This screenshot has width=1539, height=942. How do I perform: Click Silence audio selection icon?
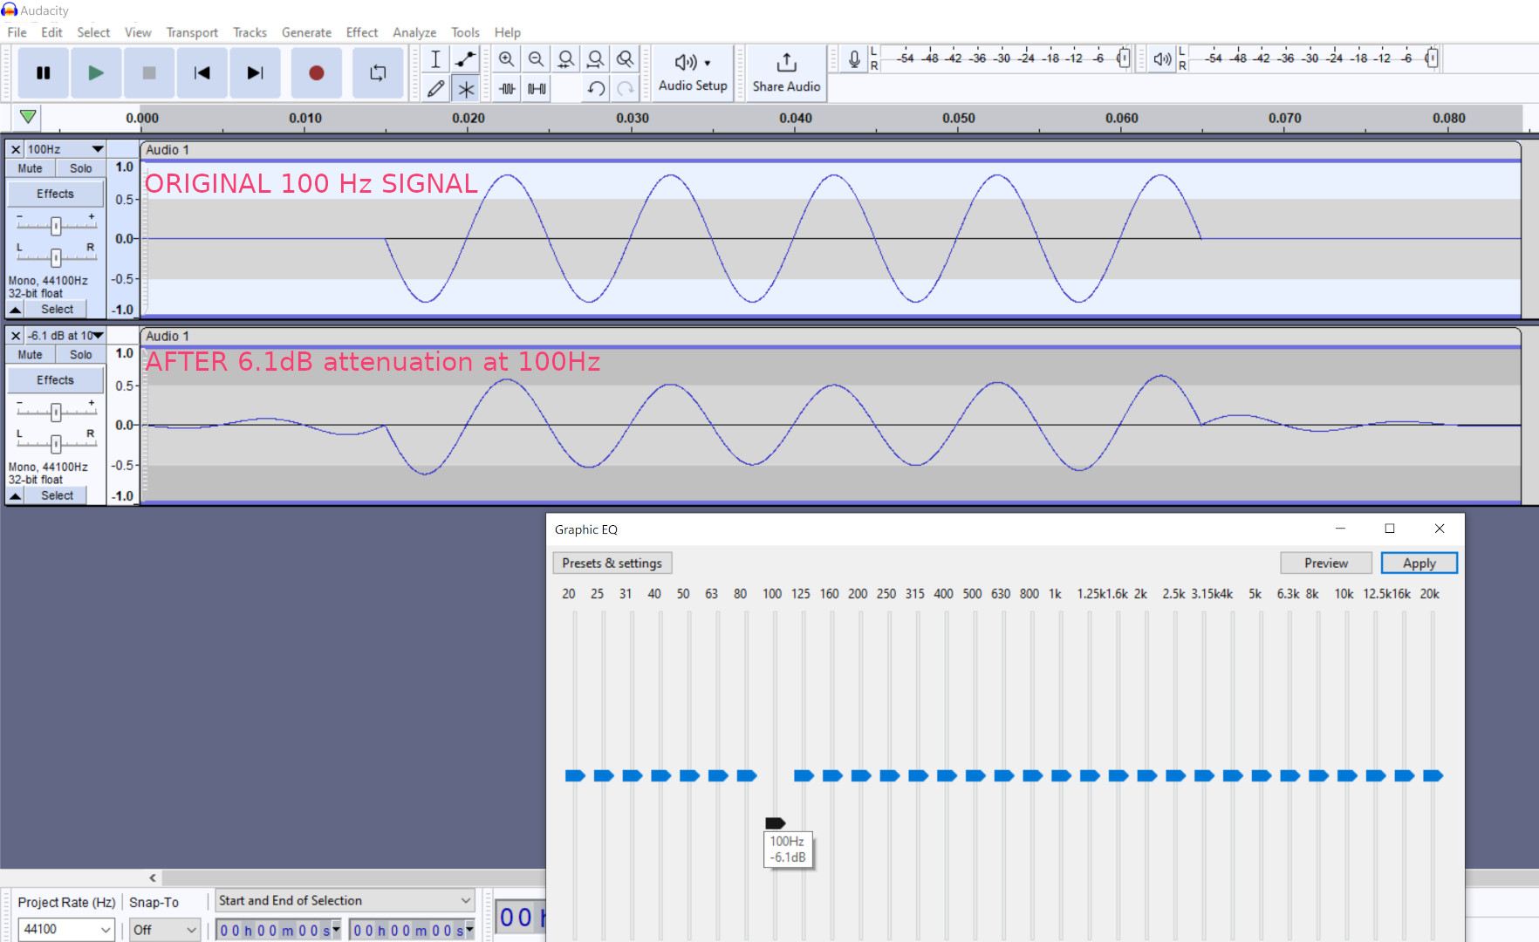click(x=537, y=89)
